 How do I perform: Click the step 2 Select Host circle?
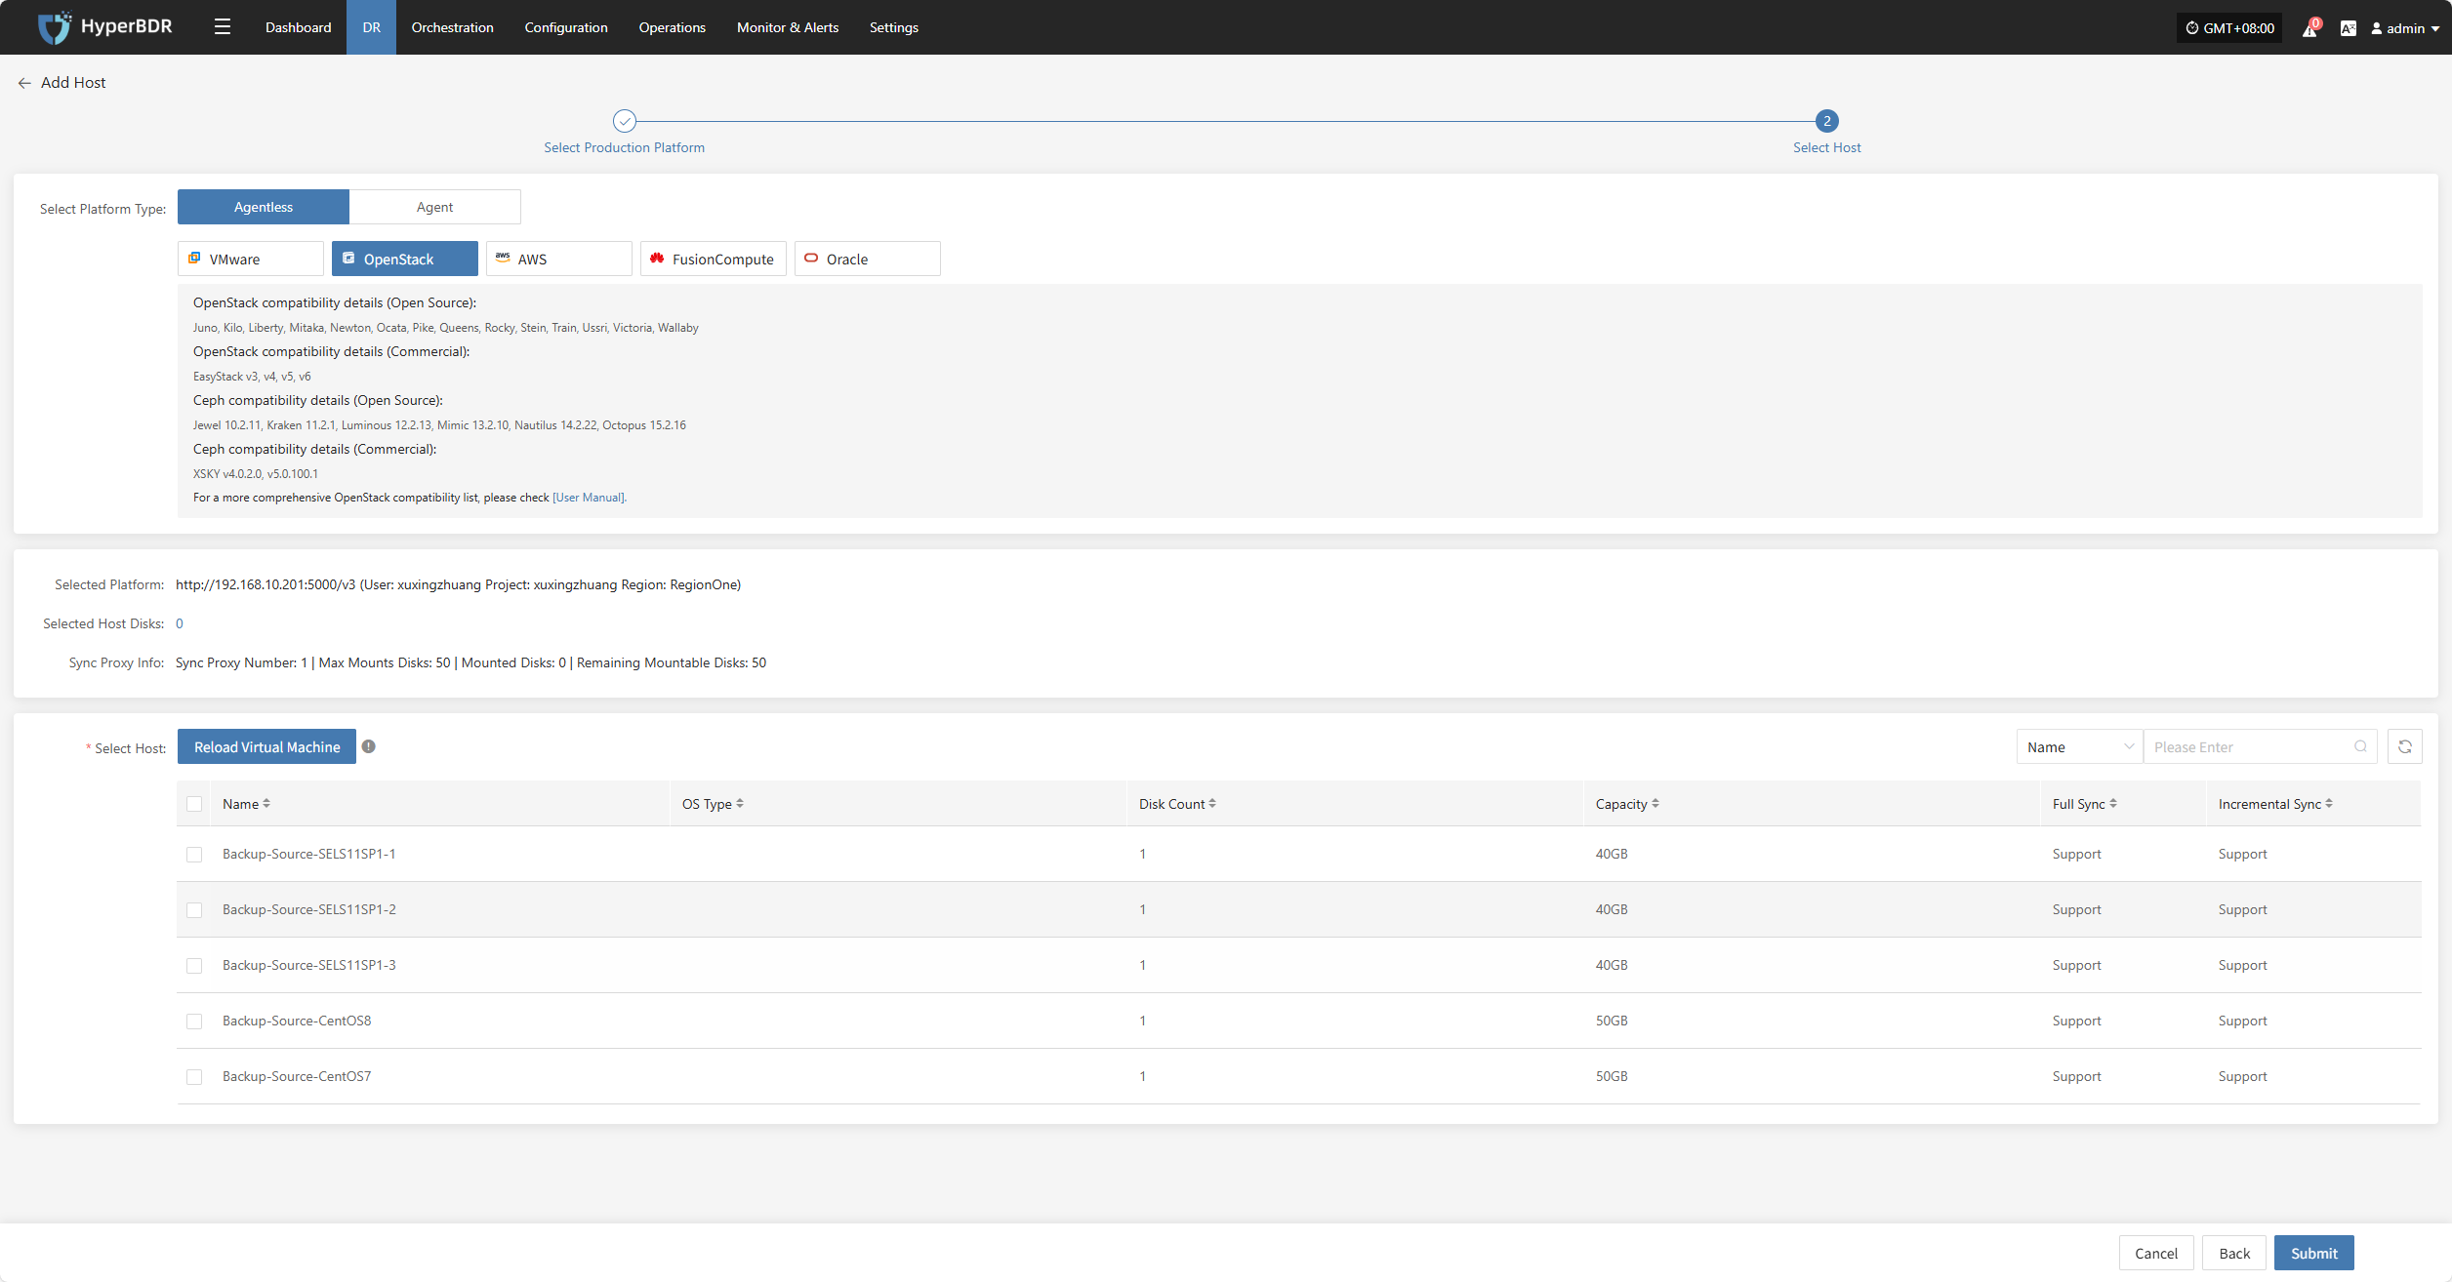[1826, 121]
